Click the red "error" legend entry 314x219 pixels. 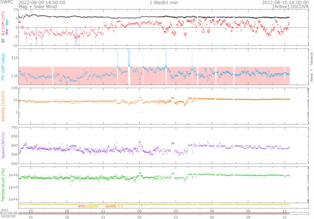click(x=81, y=206)
